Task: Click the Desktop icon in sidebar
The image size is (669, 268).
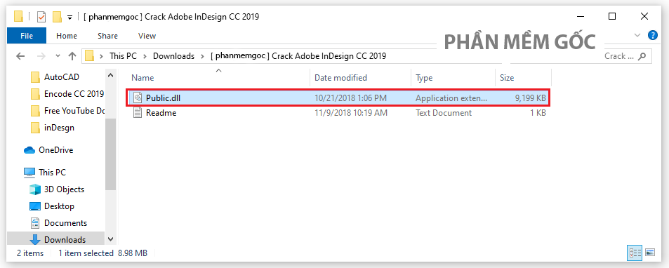Action: [35, 206]
